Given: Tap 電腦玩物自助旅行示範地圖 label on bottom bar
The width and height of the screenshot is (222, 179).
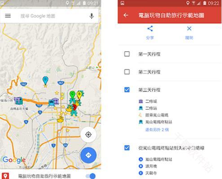Looking at the screenshot, I should (44, 176).
